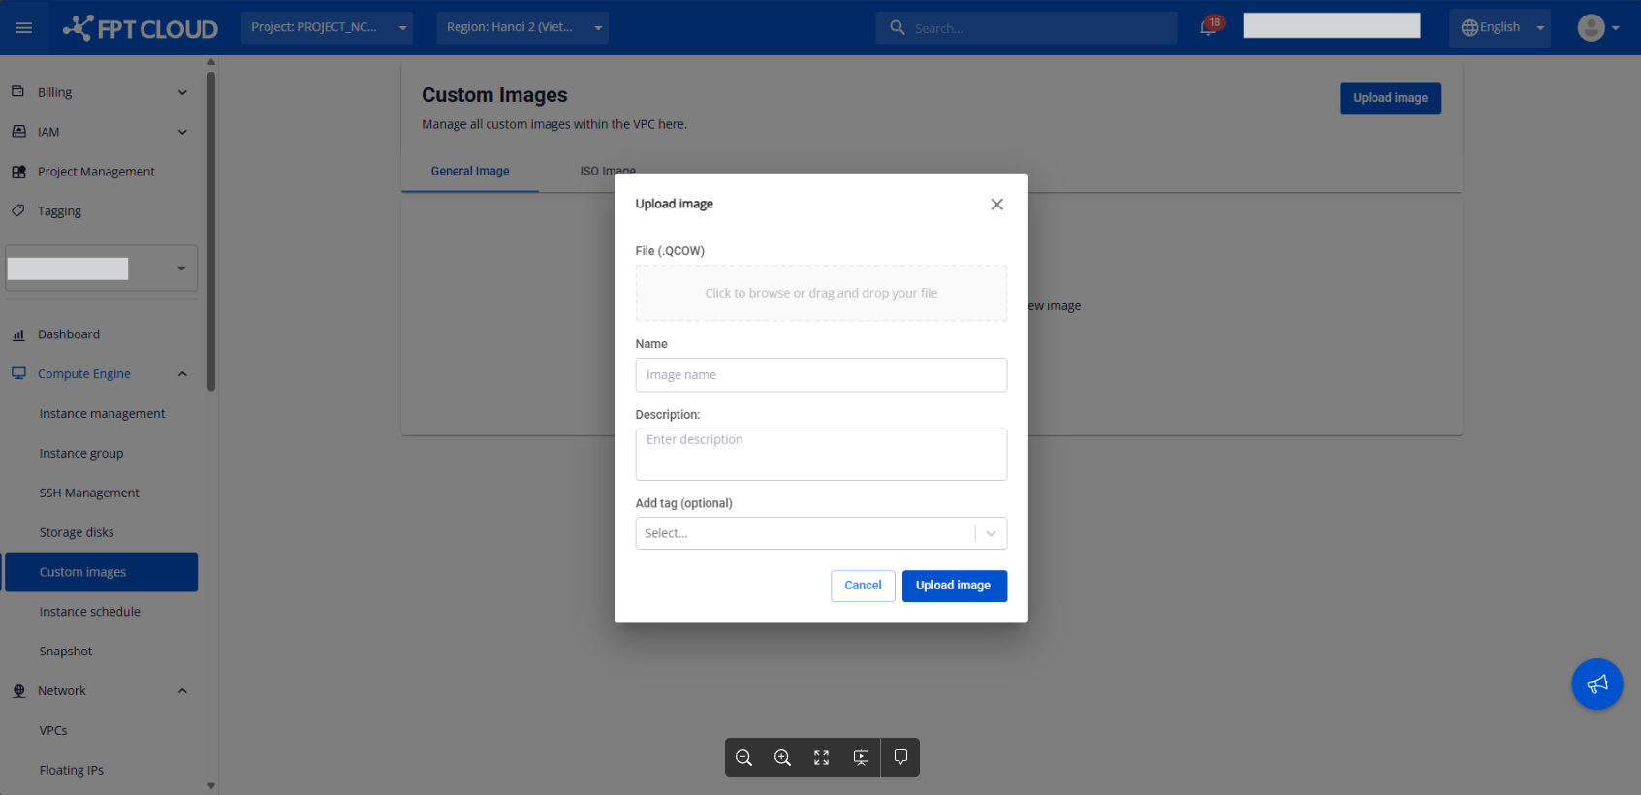
Task: Click the blue Upload image button in dialog
Action: [954, 586]
